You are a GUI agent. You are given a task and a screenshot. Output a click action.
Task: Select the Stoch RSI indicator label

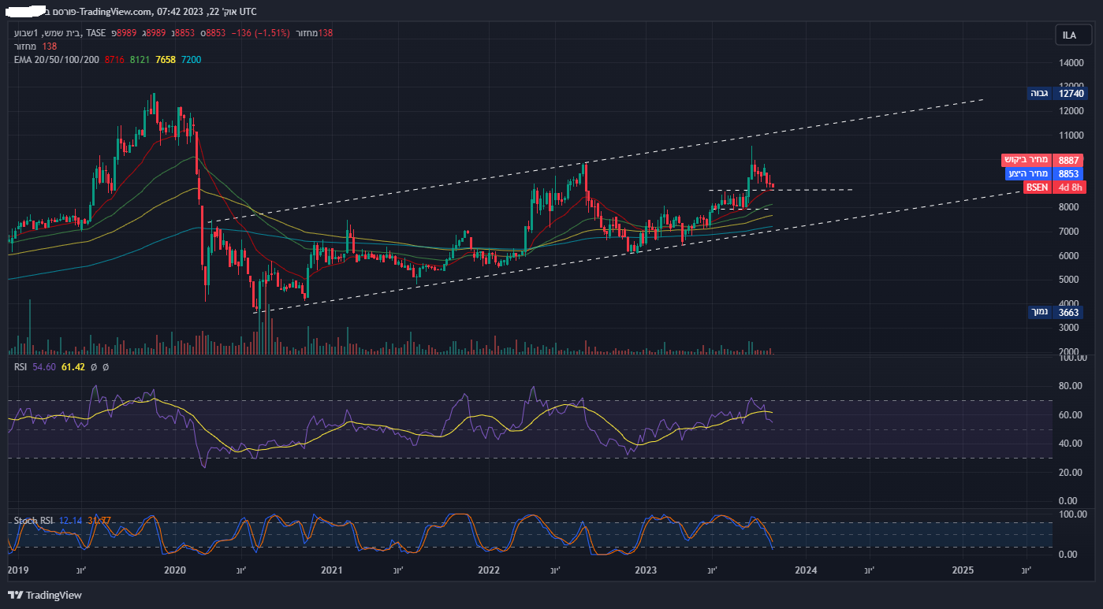click(x=33, y=521)
